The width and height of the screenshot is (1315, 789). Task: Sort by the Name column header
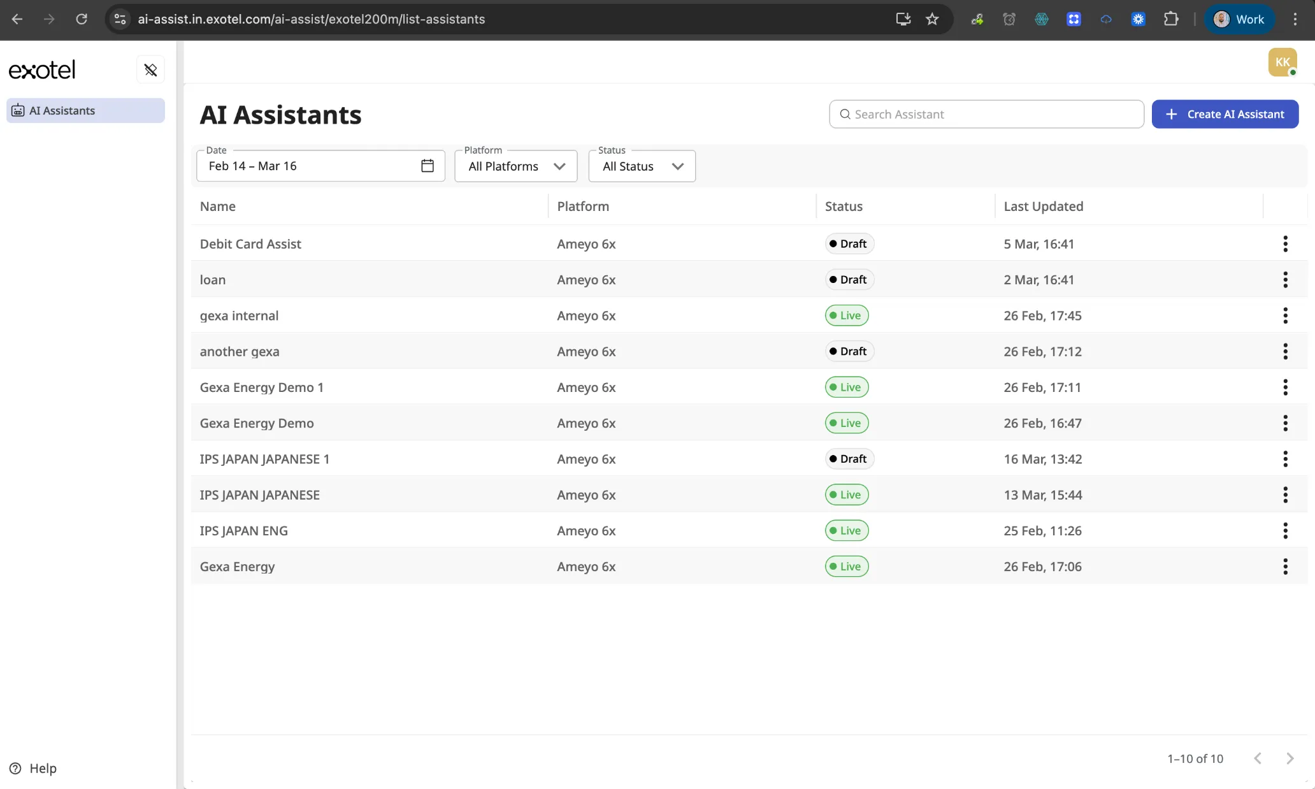tap(218, 206)
